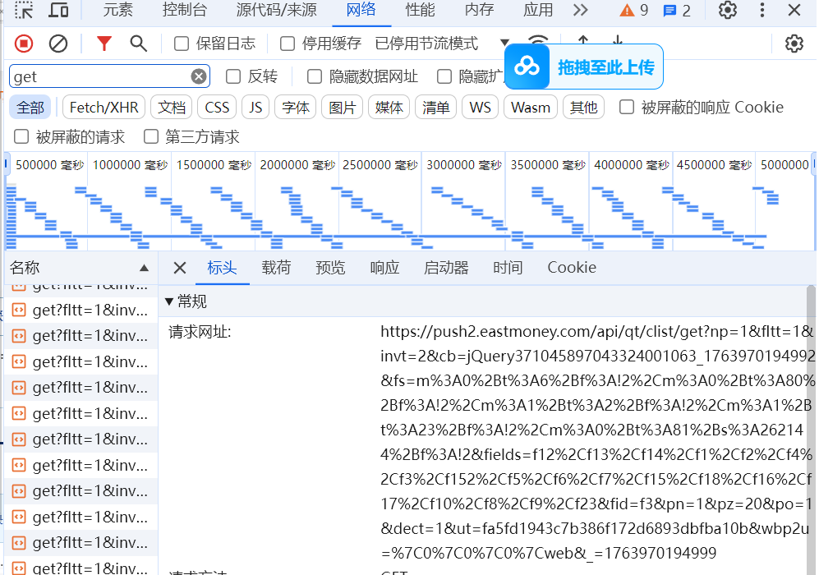
Task: Activate the inspect element picker icon
Action: point(24,10)
